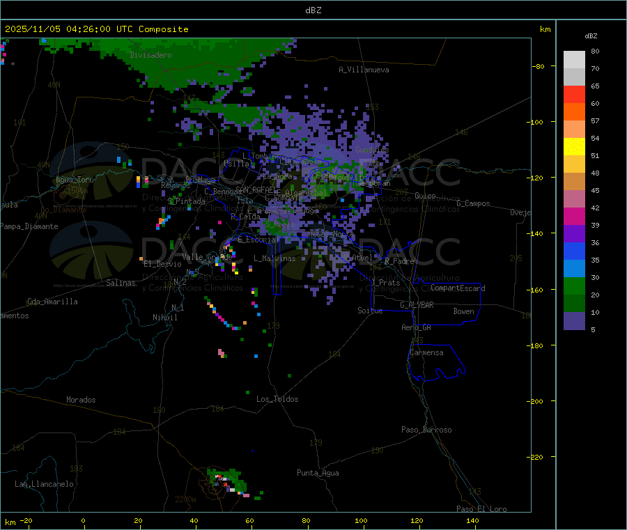Viewport: 627px width, 530px height.
Task: Click the Bowen map label
Action: [463, 311]
